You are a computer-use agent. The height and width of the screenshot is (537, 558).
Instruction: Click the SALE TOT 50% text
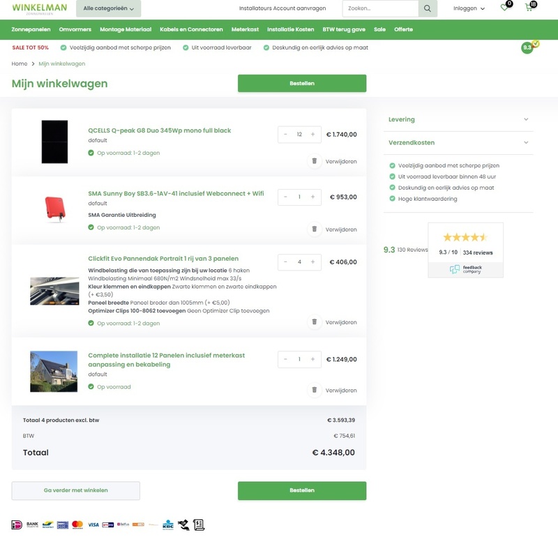click(30, 47)
